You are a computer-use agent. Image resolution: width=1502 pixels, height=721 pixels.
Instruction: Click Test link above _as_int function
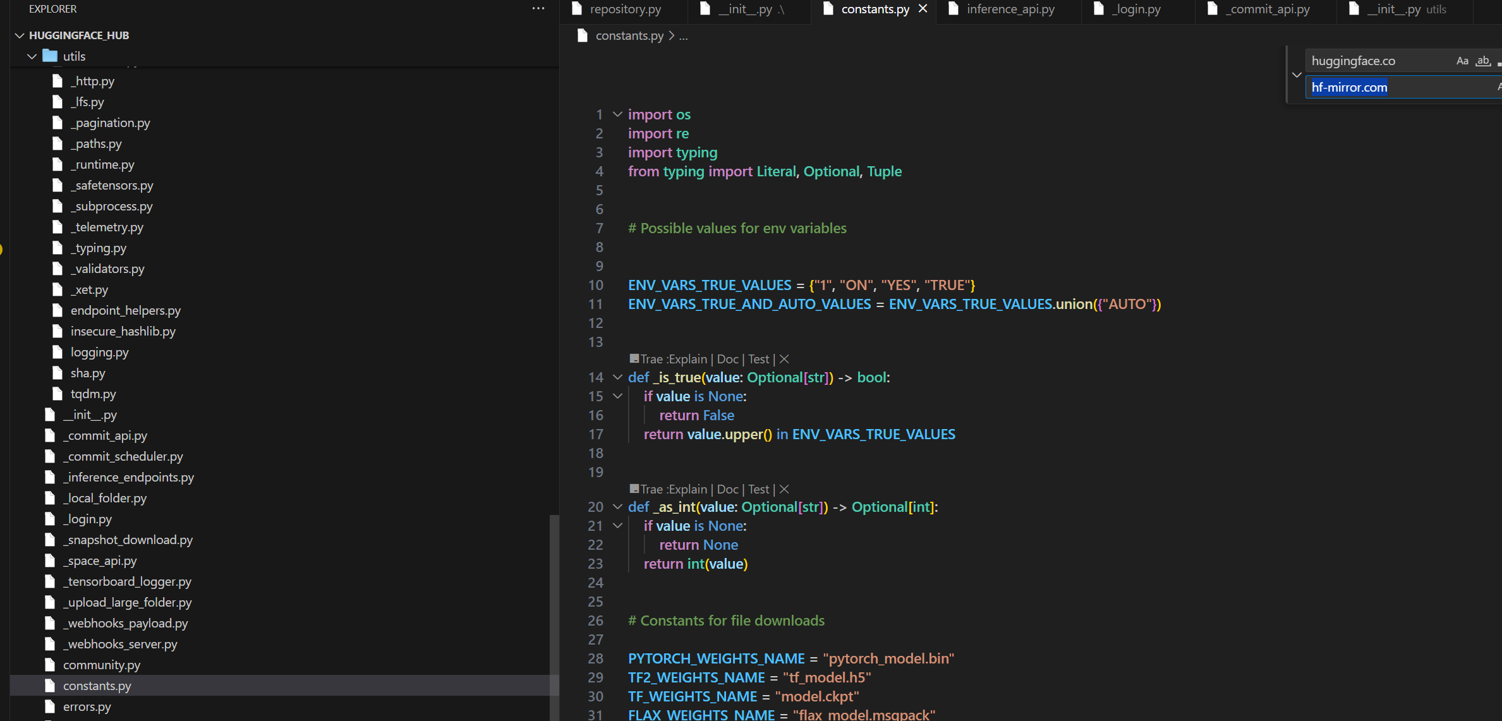pos(758,489)
